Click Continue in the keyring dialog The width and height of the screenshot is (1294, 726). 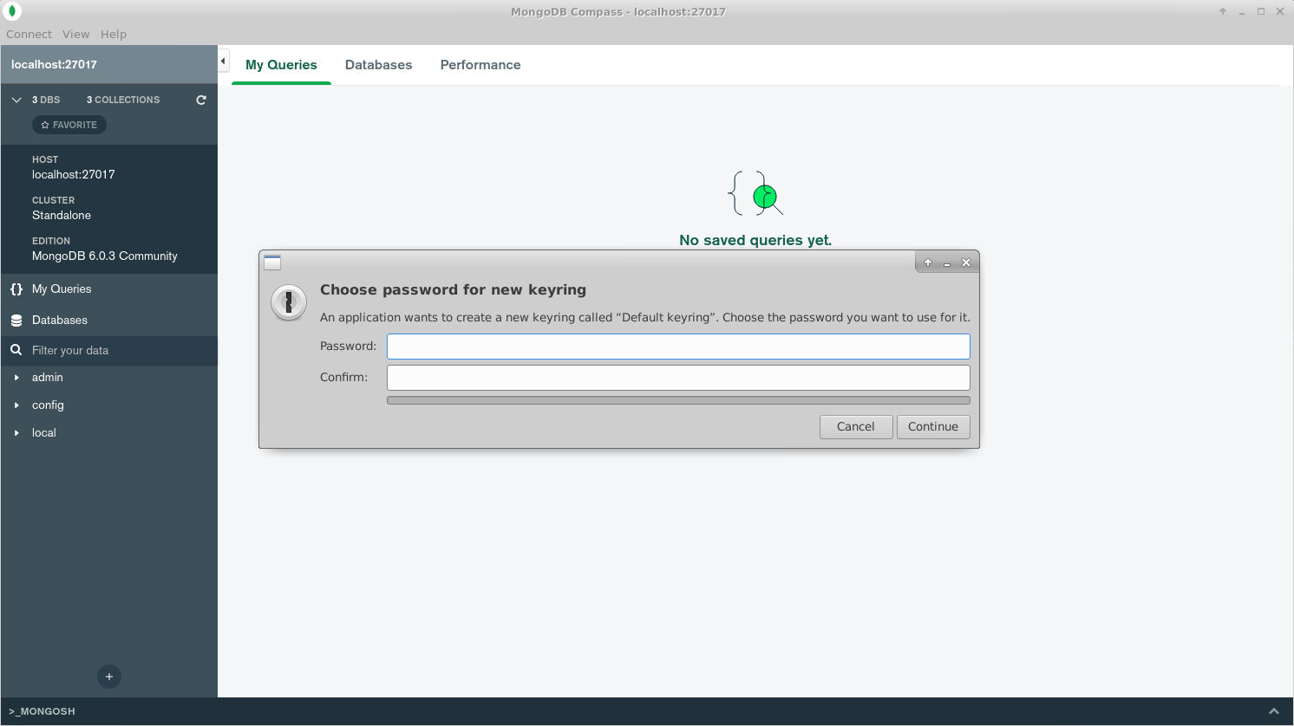pos(933,426)
